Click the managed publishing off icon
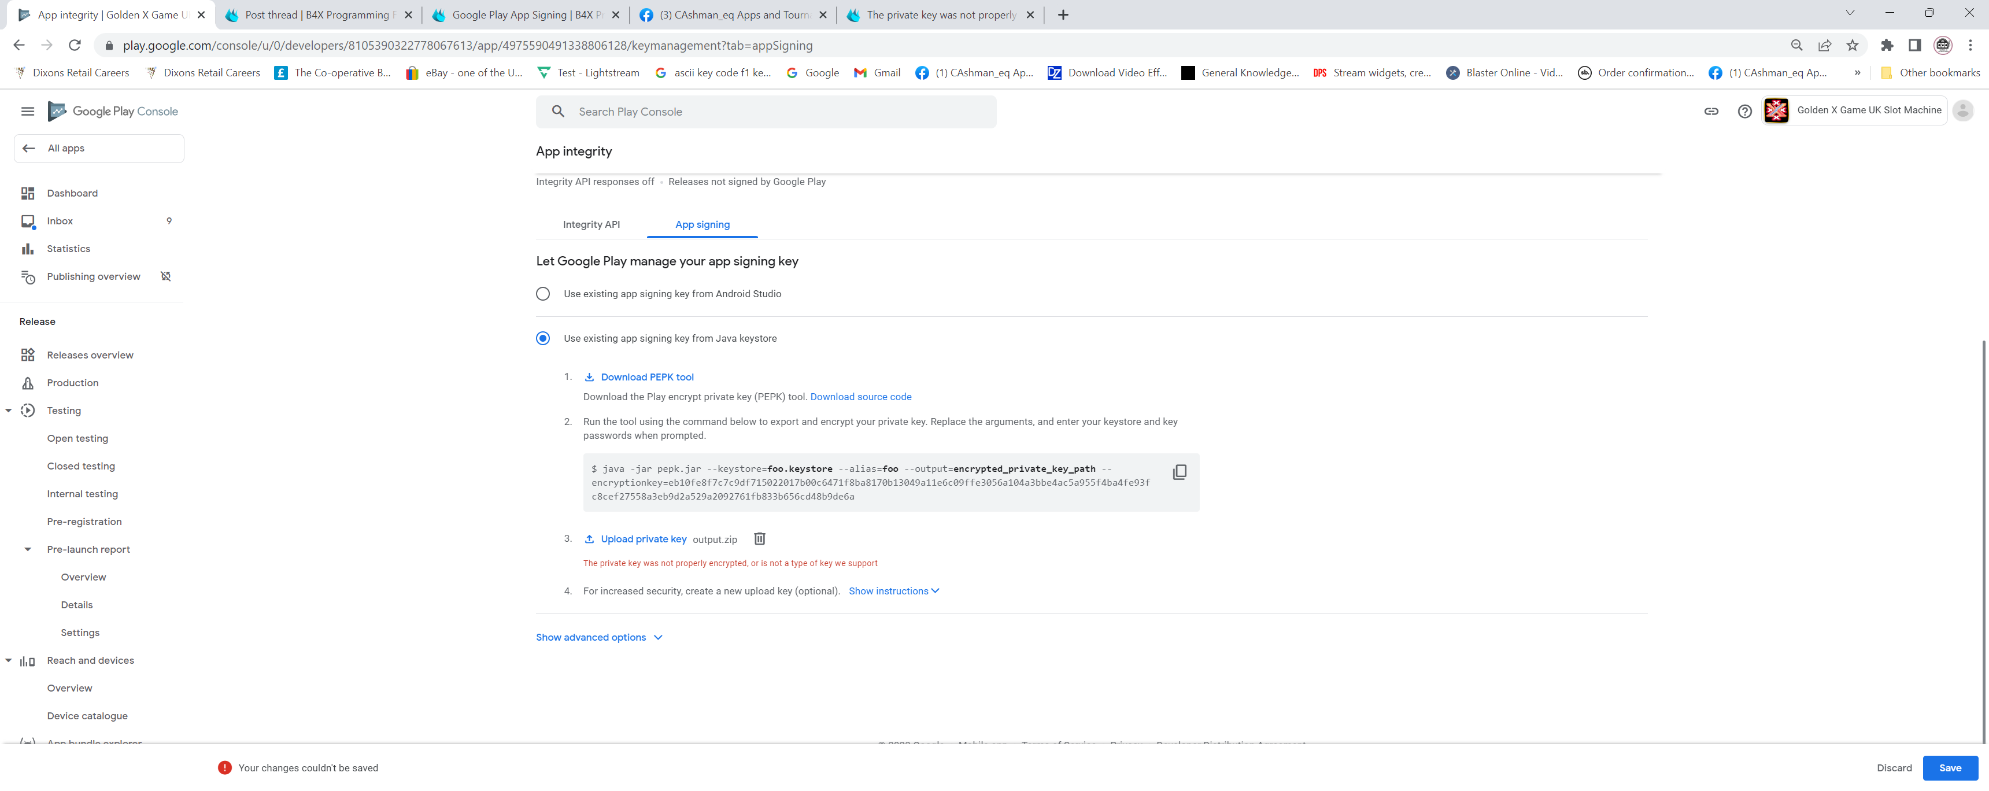The height and width of the screenshot is (791, 1989). pyautogui.click(x=165, y=276)
